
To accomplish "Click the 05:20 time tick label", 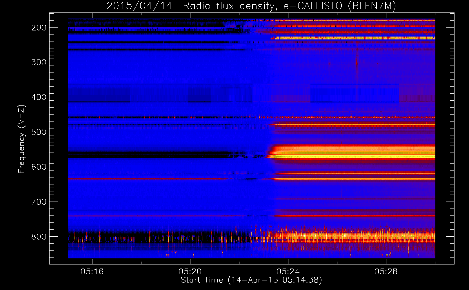I will pos(190,271).
